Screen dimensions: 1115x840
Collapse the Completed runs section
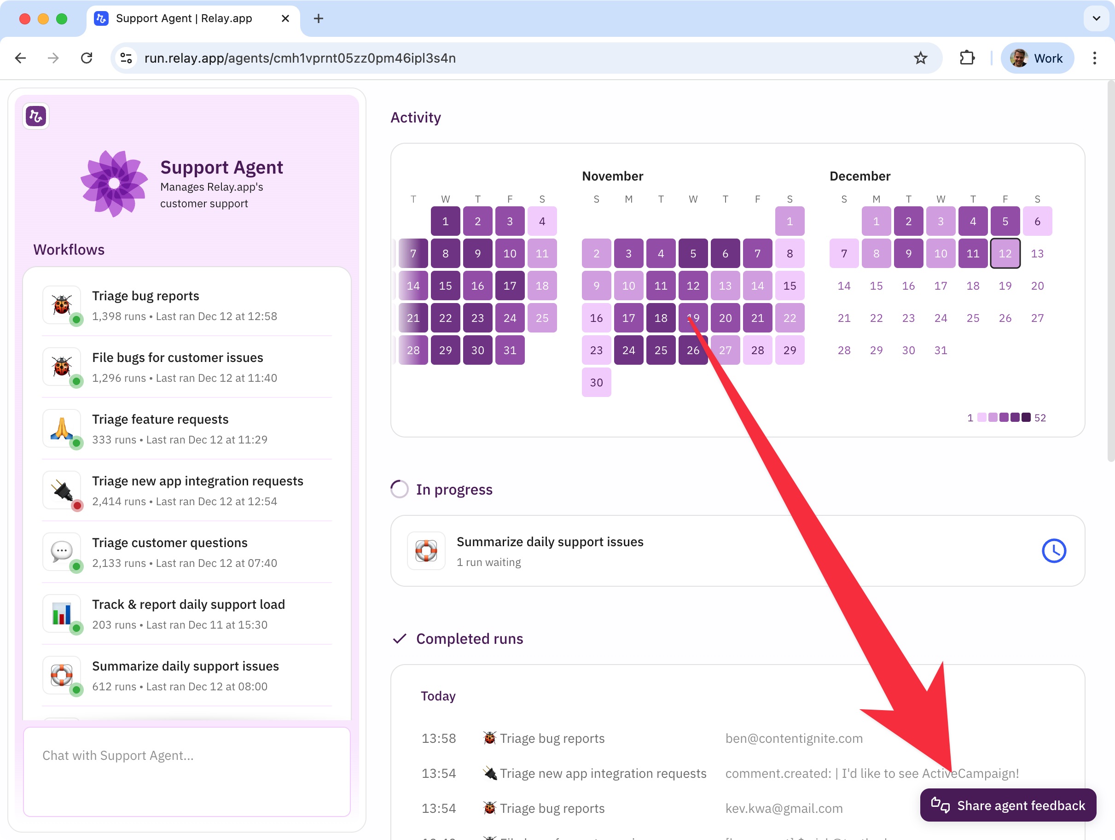pos(469,638)
